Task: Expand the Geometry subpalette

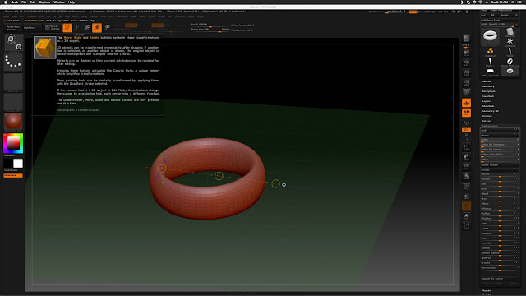Action: click(488, 86)
